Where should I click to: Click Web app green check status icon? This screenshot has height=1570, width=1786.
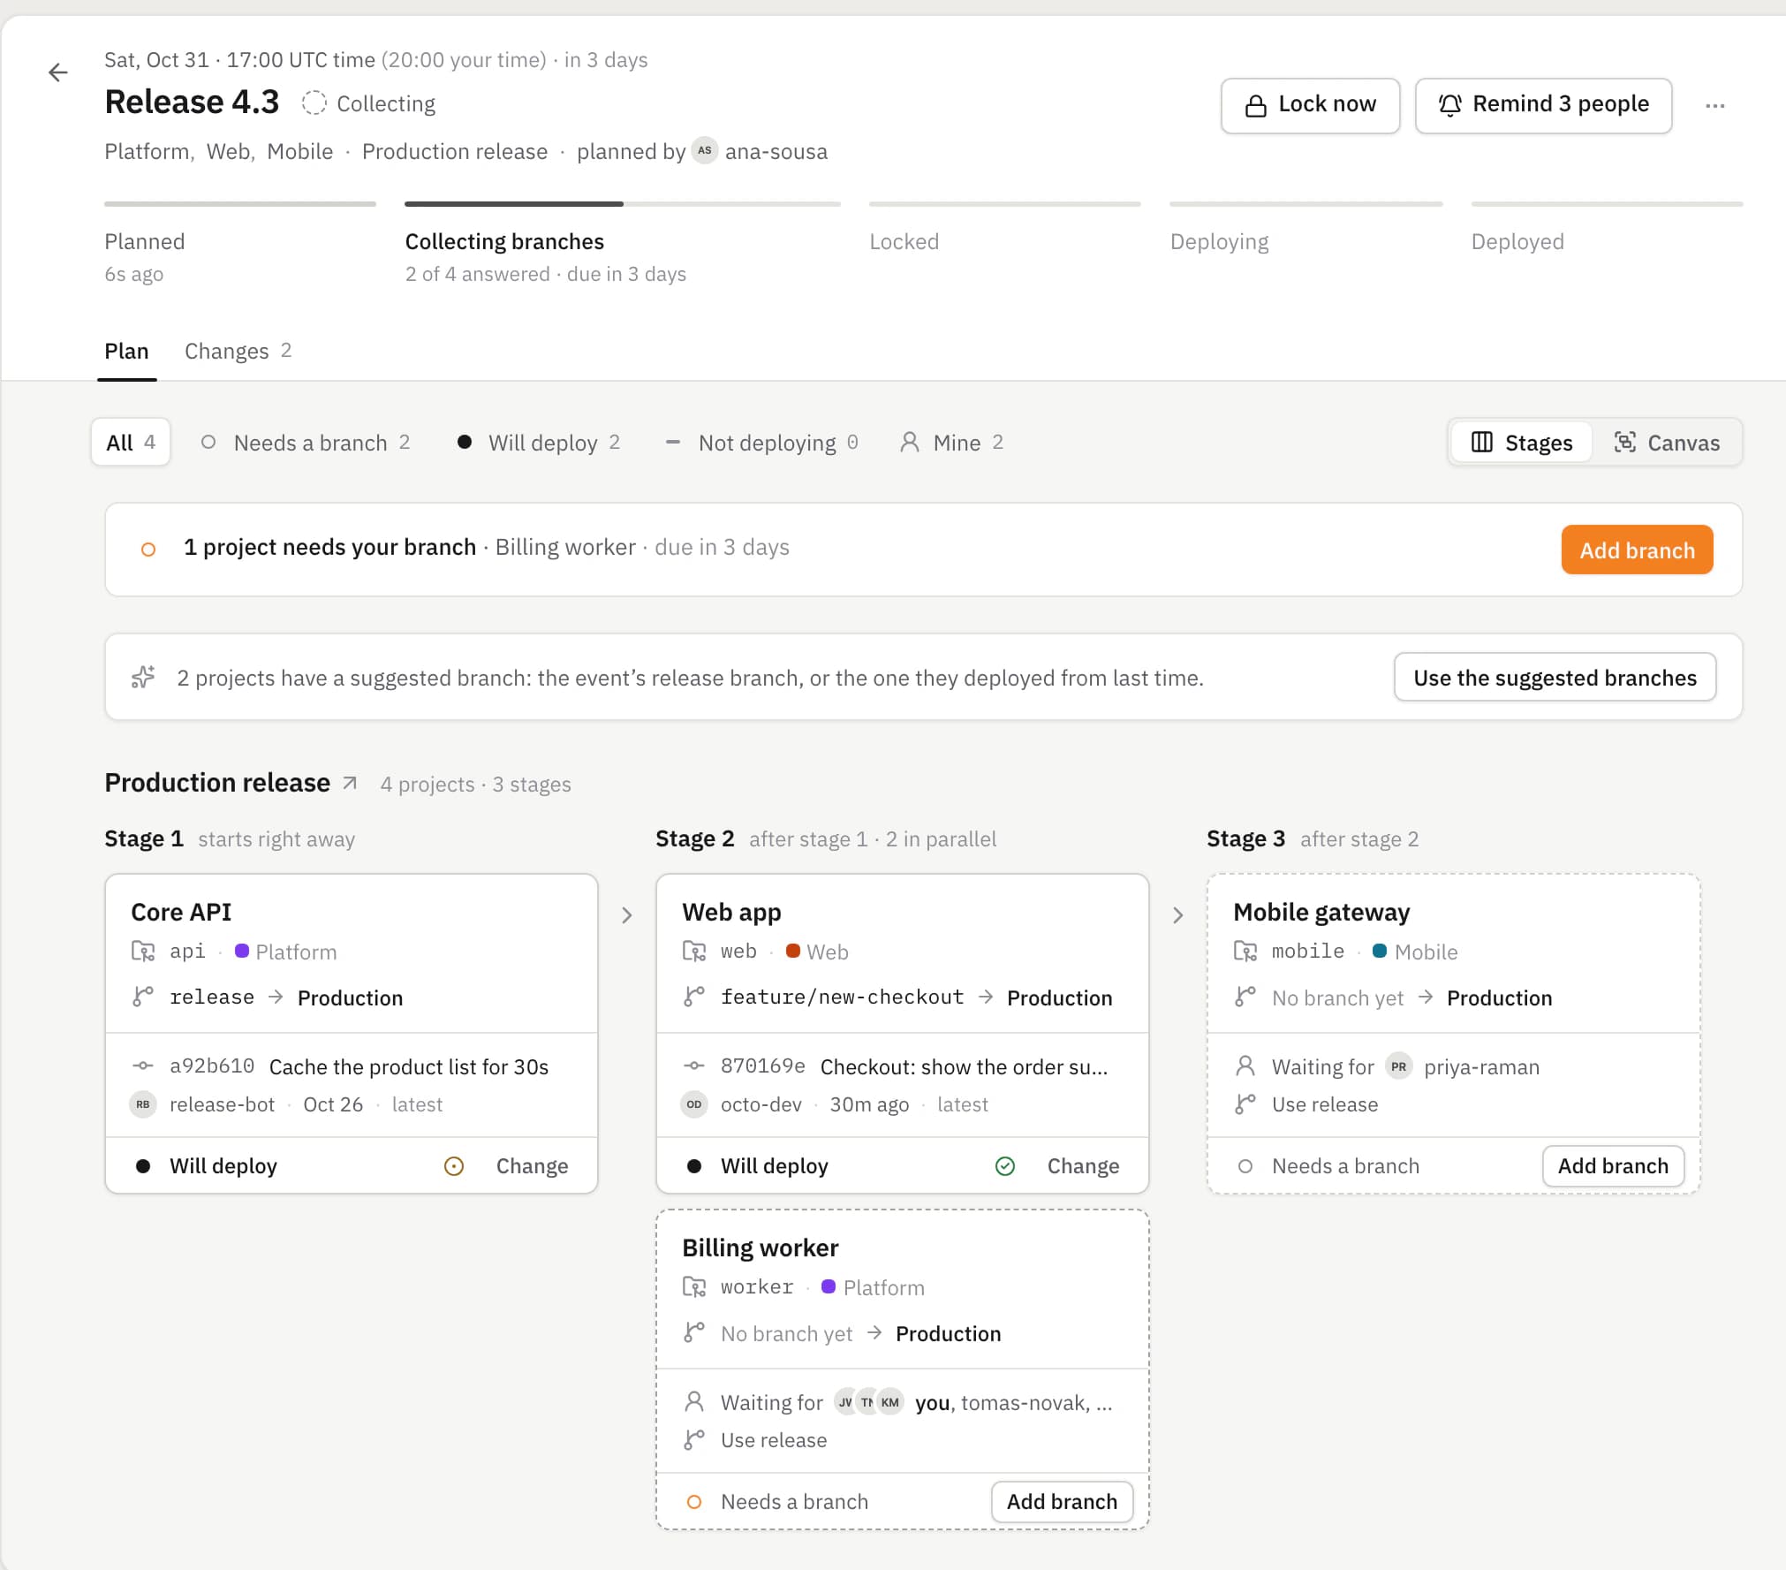(1004, 1165)
